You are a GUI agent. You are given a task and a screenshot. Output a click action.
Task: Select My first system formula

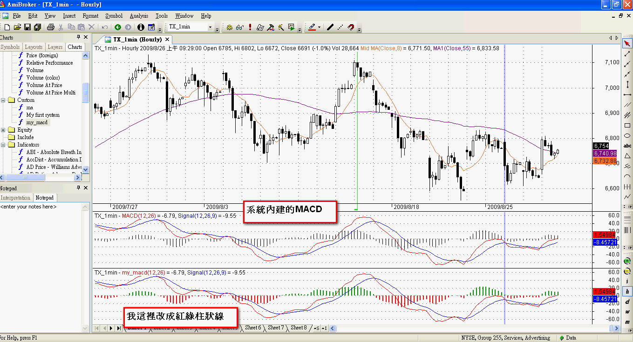click(x=43, y=115)
